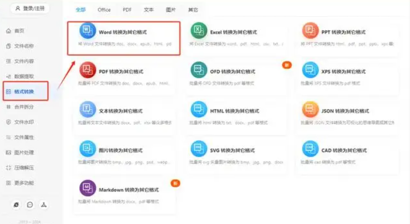Switch to the 图片 filter tab

pos(171,10)
